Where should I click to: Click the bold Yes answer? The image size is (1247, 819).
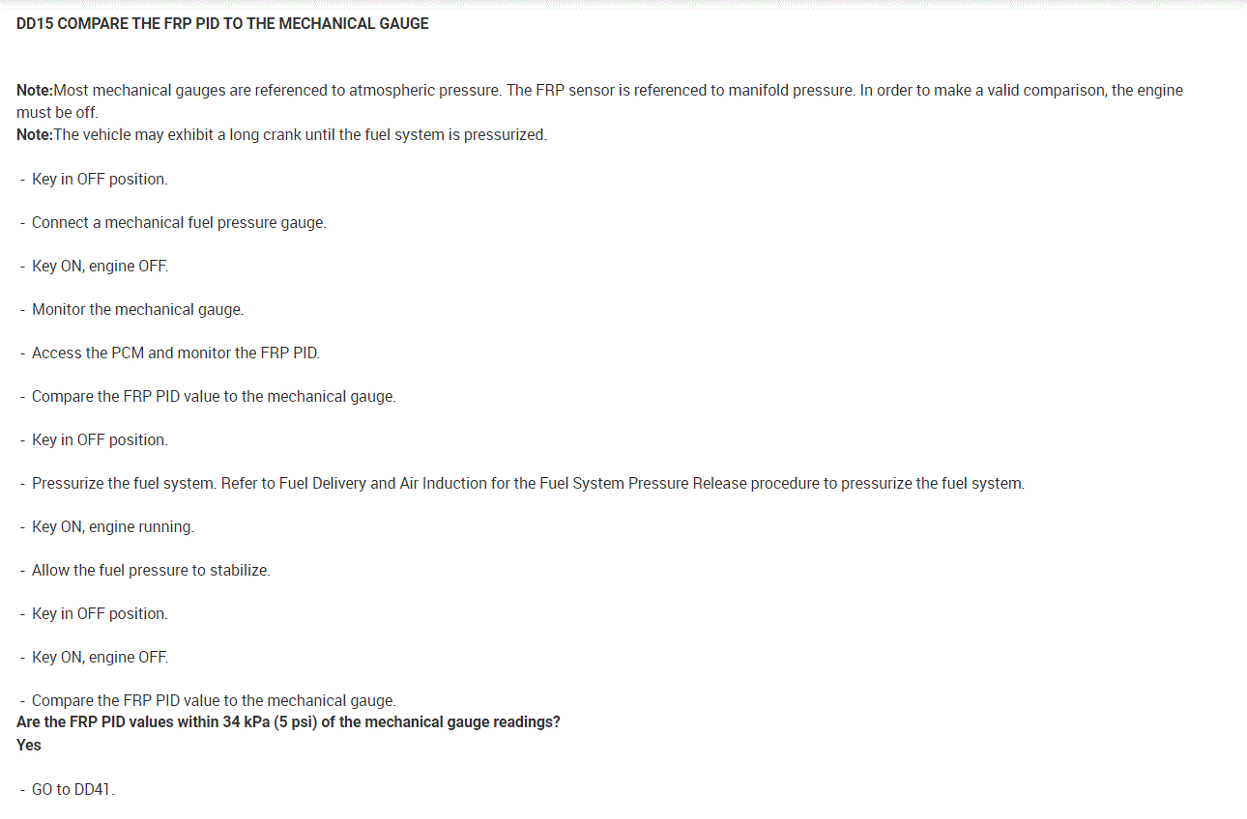29,745
